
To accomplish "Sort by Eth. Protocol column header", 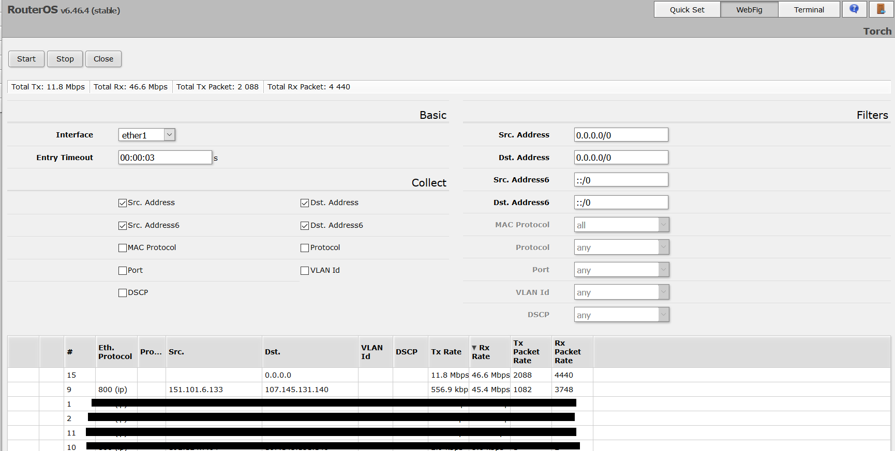I will click(116, 352).
